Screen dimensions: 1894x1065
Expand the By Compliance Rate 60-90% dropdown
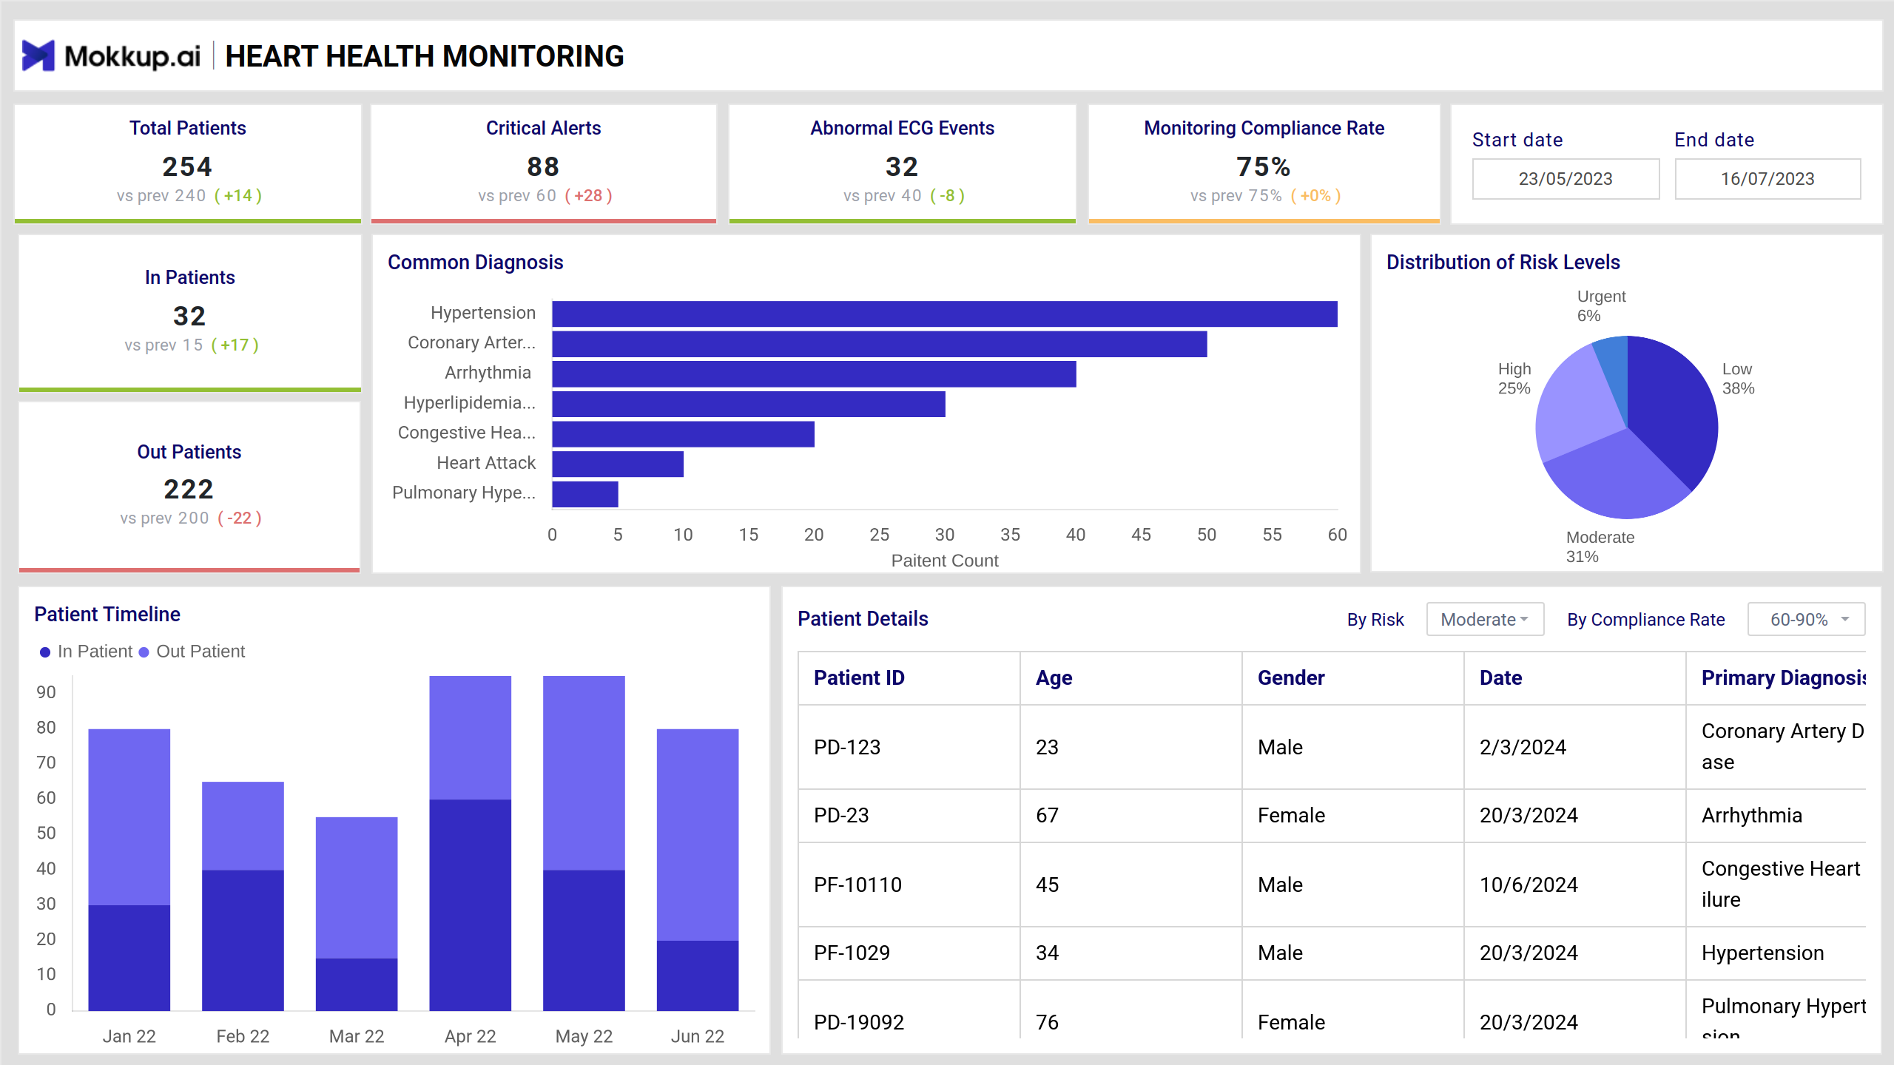coord(1806,619)
